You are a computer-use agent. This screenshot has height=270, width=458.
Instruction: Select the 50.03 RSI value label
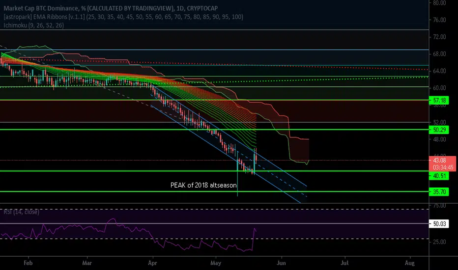[x=439, y=224]
